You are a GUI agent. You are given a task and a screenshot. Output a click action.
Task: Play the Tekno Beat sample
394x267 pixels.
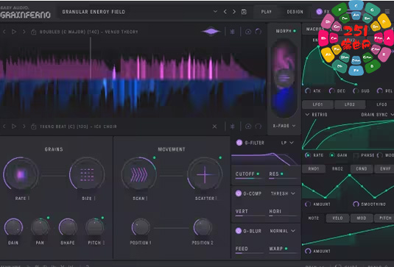click(x=14, y=127)
